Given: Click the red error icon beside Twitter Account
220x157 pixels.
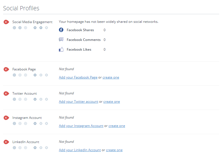Looking at the screenshot, I should click(x=6, y=94).
